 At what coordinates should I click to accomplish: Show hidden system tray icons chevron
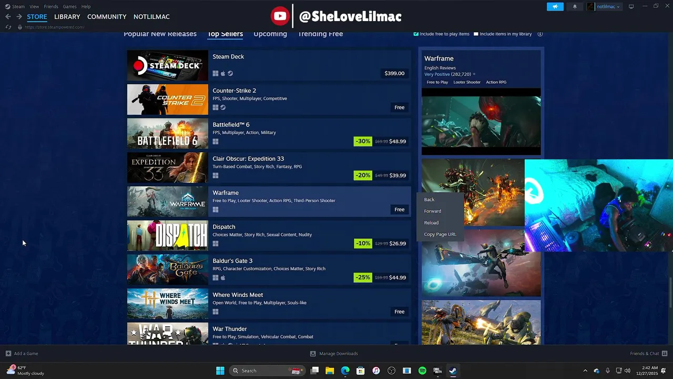(585, 371)
